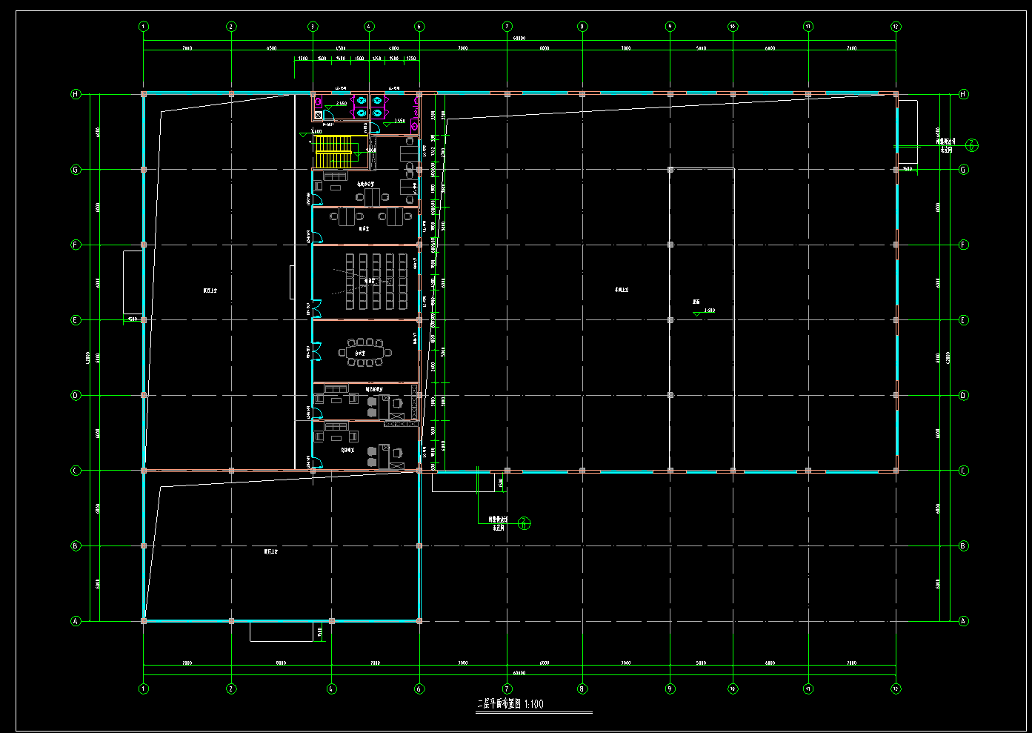Select the 60000 overall dimension at the top
This screenshot has width=1032, height=733.
(x=519, y=39)
